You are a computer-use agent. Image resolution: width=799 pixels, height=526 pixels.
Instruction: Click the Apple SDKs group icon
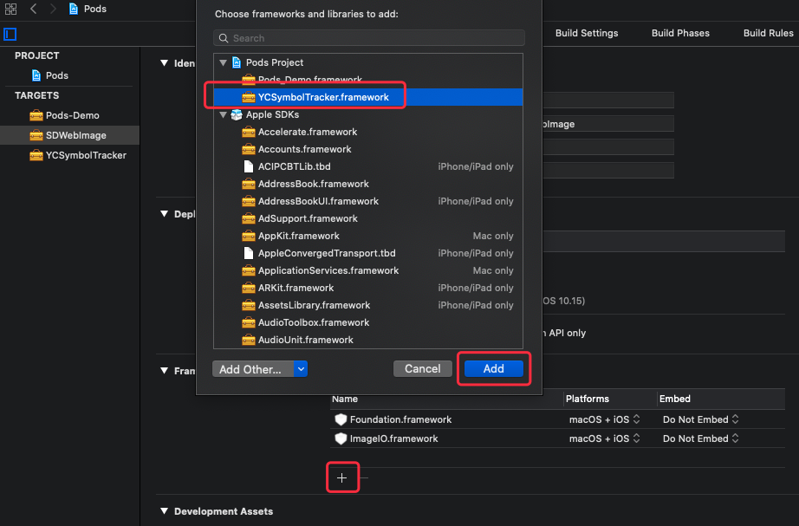237,114
